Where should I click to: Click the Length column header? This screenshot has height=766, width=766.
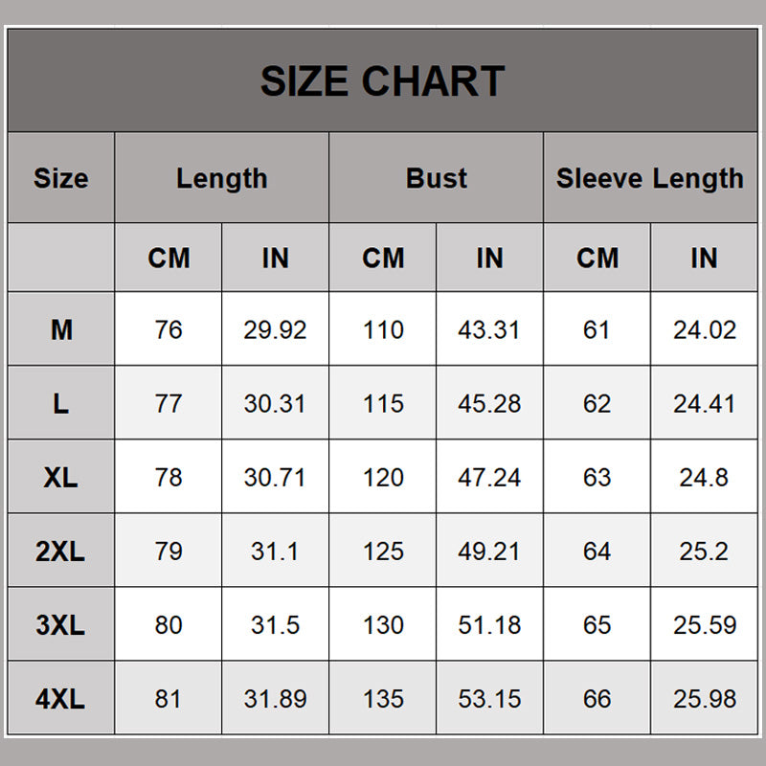click(221, 178)
